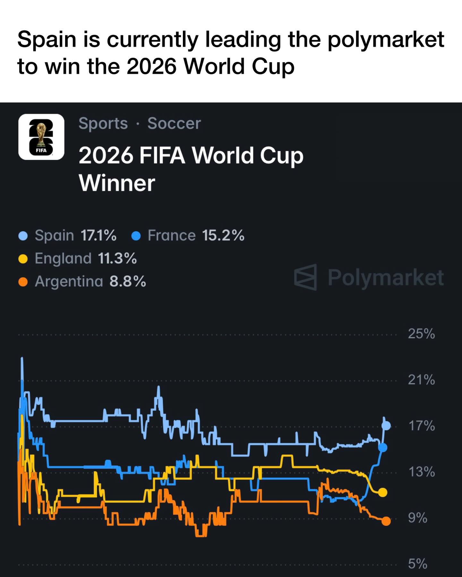
Task: Click France's blue legend dot
Action: [x=136, y=236]
